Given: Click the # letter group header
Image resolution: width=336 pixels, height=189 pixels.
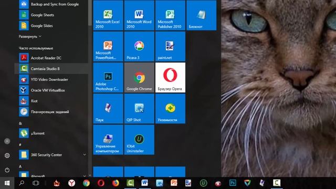Looking at the screenshot, I should [20, 145].
